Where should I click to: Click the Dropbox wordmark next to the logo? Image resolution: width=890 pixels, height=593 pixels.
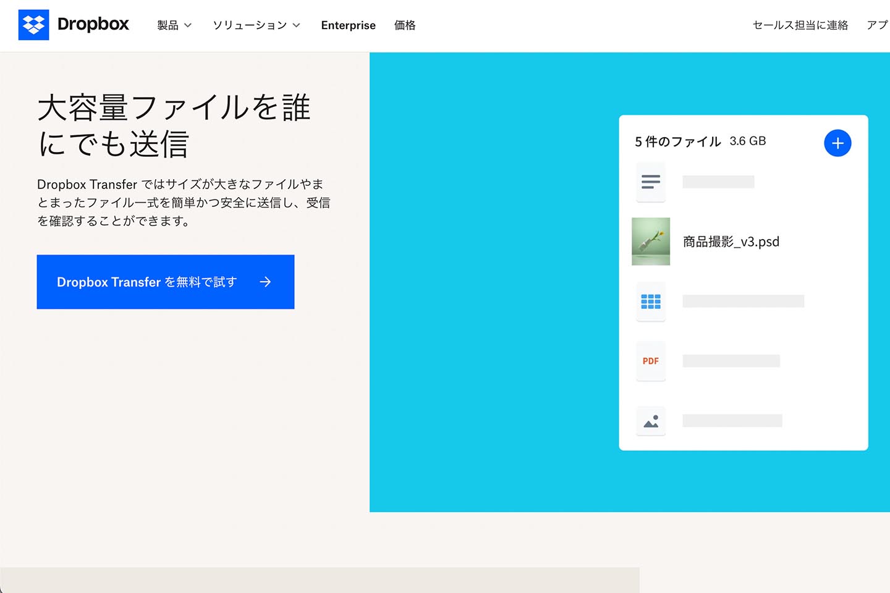coord(91,25)
